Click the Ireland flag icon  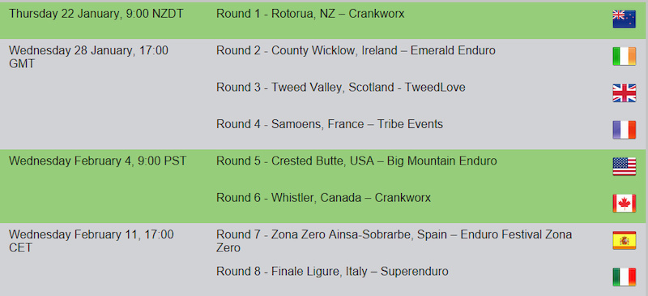click(x=624, y=56)
